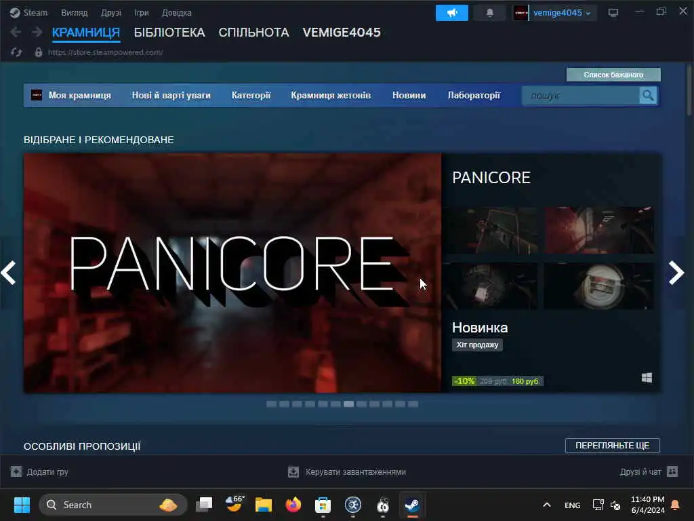Open Task View on taskbar
The image size is (694, 521).
point(204,505)
